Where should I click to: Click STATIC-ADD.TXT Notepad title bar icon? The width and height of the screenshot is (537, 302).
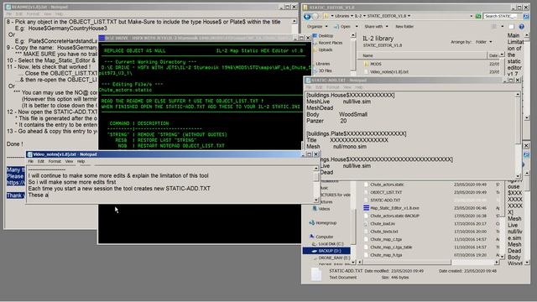click(308, 81)
